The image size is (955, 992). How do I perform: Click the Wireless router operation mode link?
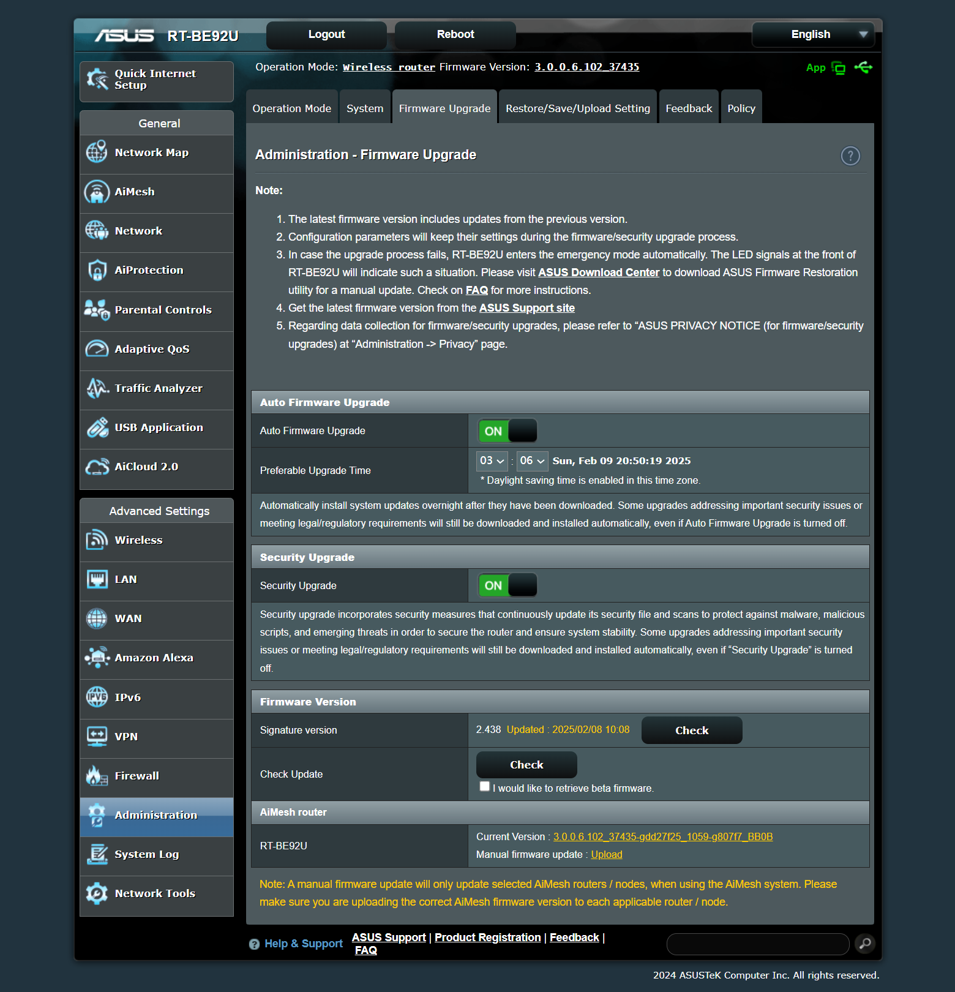click(x=389, y=67)
